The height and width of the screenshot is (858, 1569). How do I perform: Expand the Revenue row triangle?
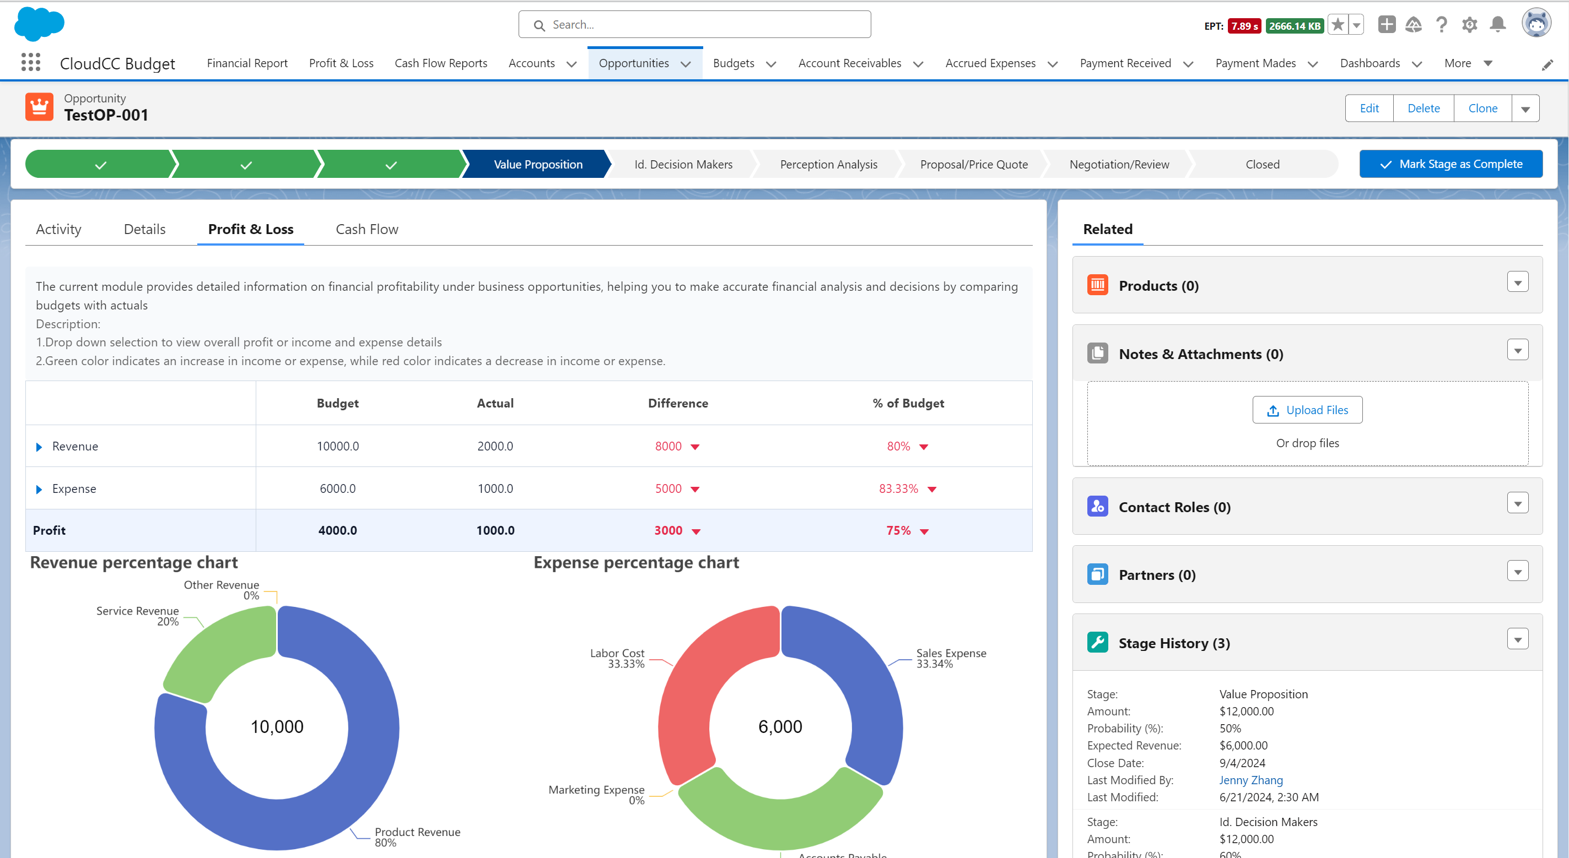coord(39,447)
